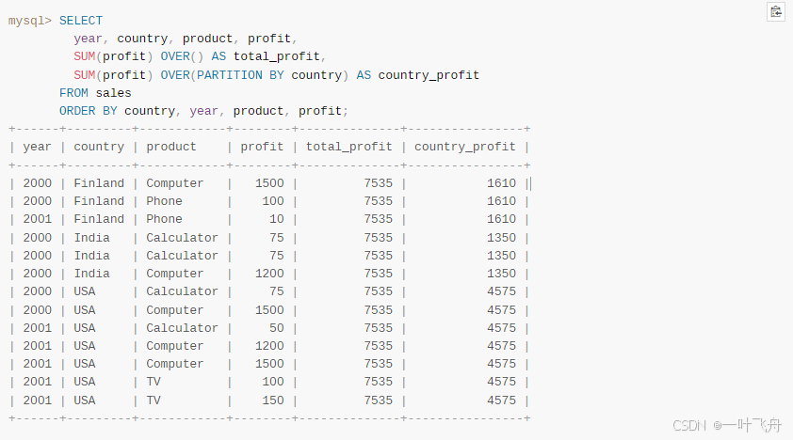
Task: Click profit 1200 in India Computer row
Action: tap(268, 274)
